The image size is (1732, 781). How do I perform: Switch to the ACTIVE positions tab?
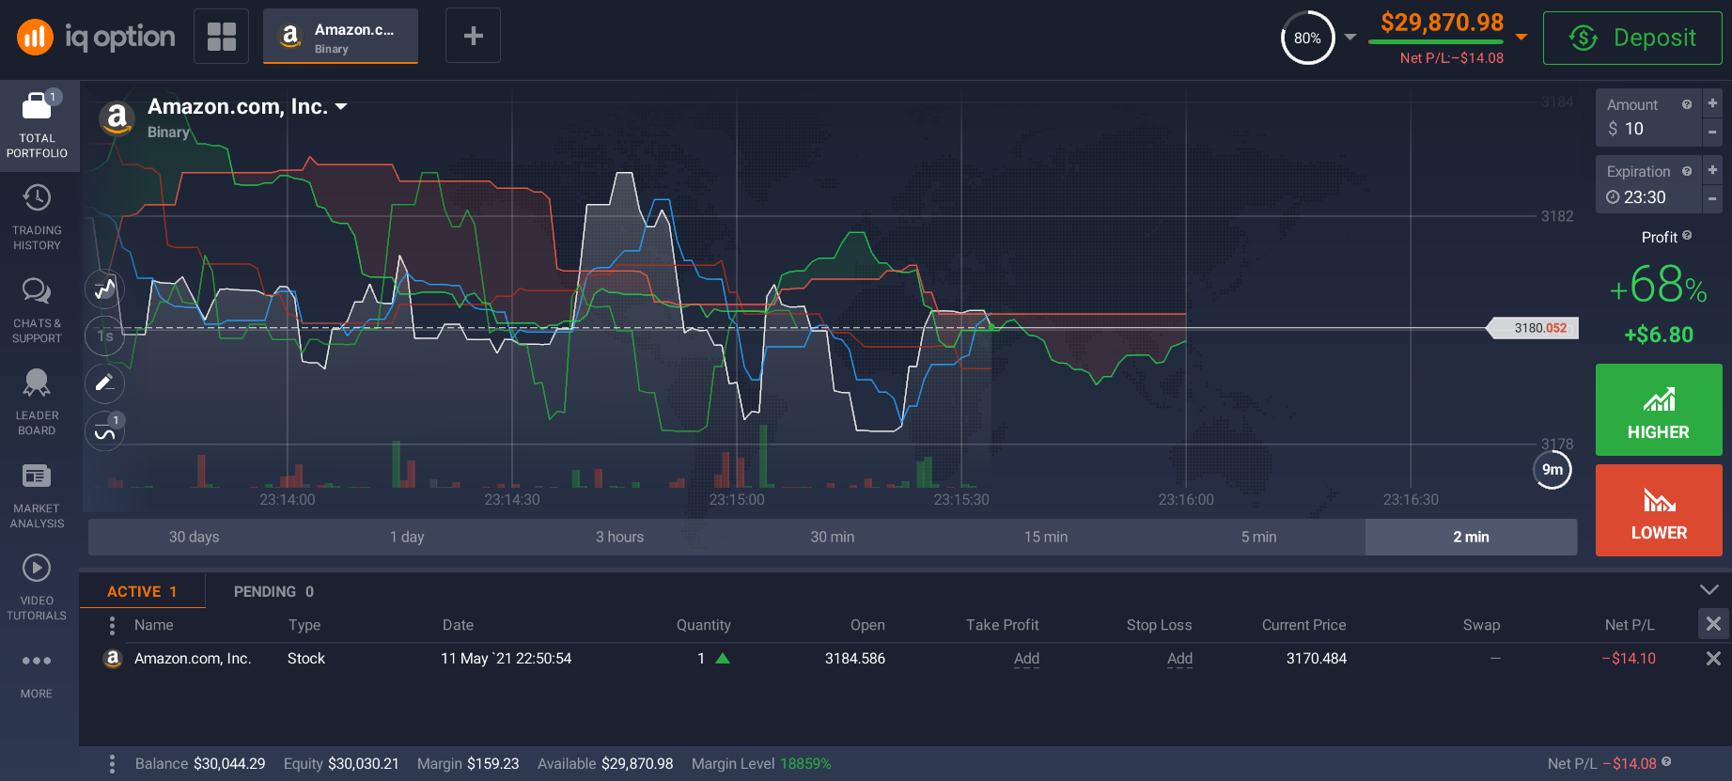coord(142,591)
